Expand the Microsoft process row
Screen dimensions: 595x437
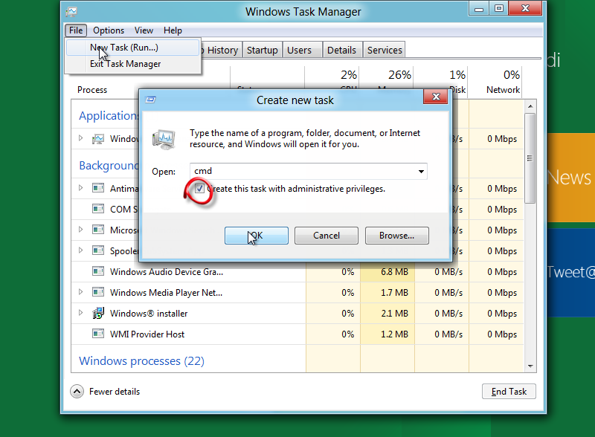[x=80, y=230]
